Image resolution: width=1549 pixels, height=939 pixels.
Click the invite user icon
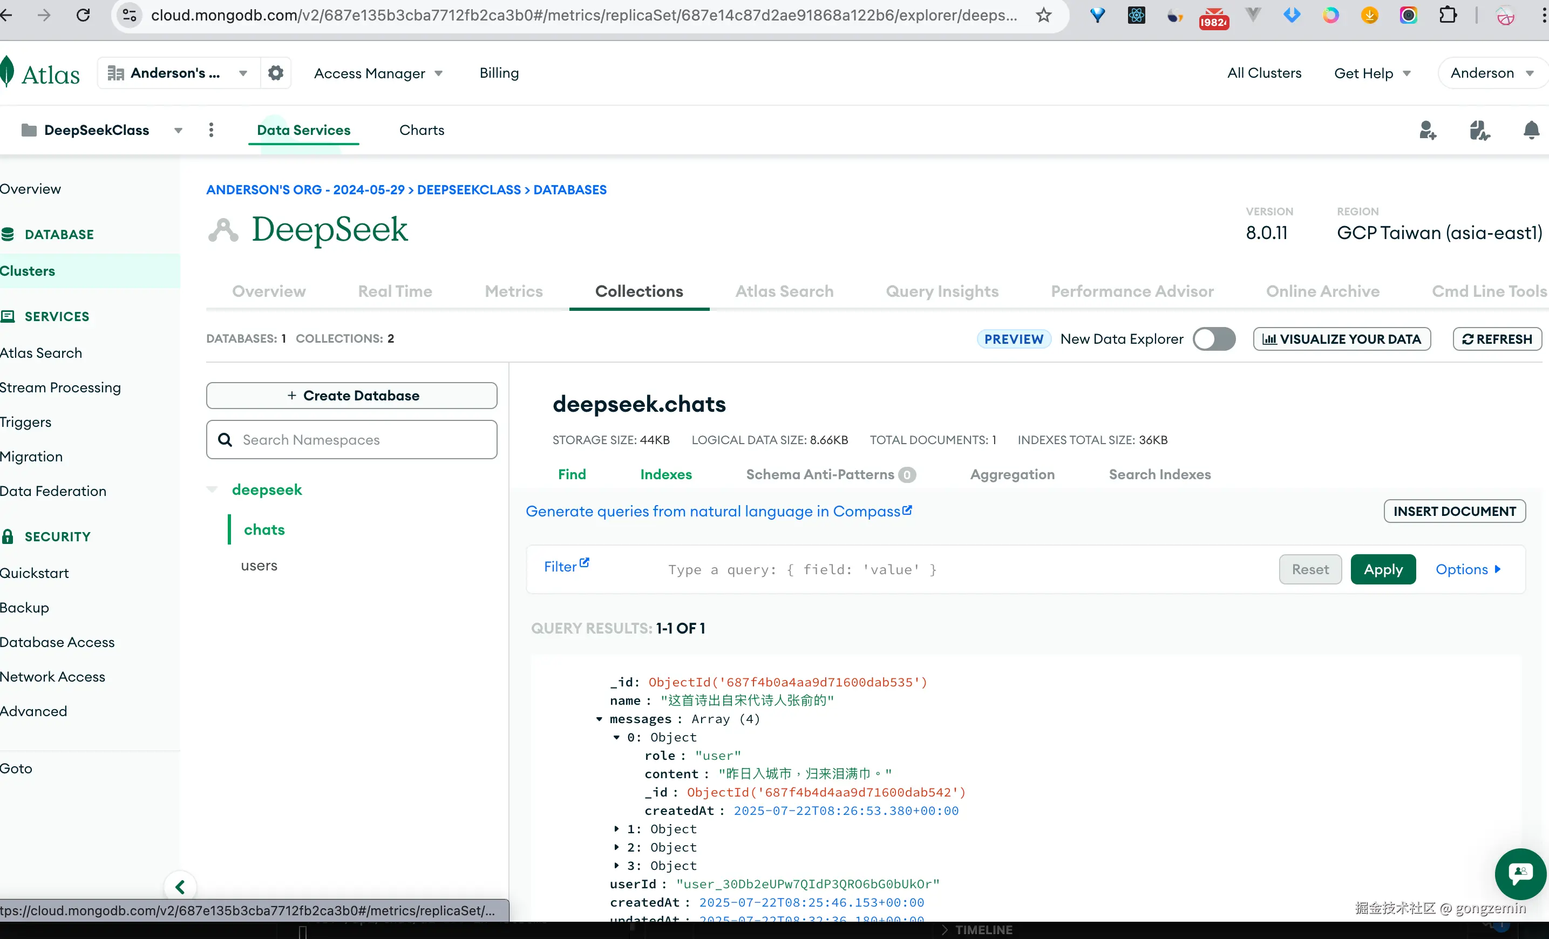1427,130
